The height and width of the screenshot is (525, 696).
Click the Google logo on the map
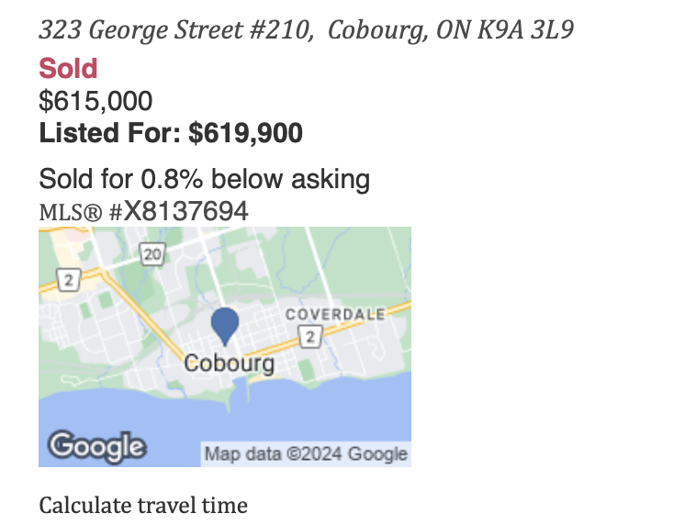coord(97,447)
